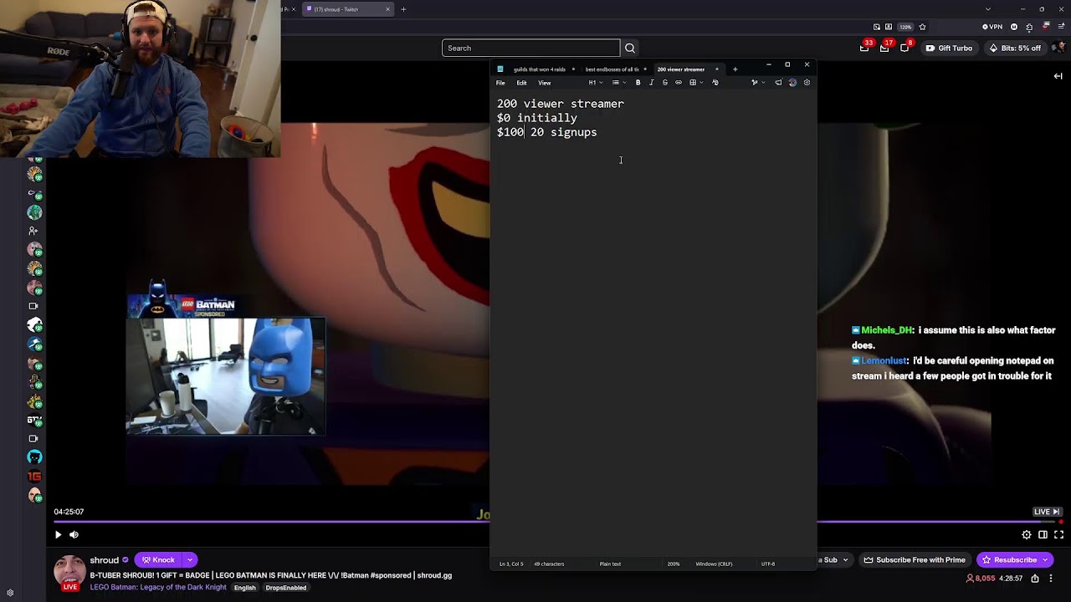This screenshot has height=602, width=1071.
Task: Click the 200% zoom level in Notepad status bar
Action: pyautogui.click(x=674, y=564)
